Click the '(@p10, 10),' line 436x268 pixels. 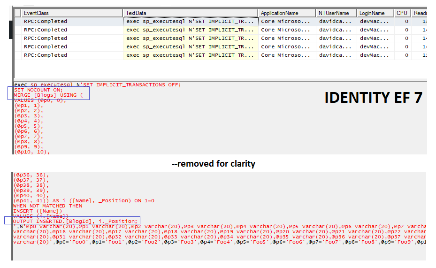coord(32,152)
